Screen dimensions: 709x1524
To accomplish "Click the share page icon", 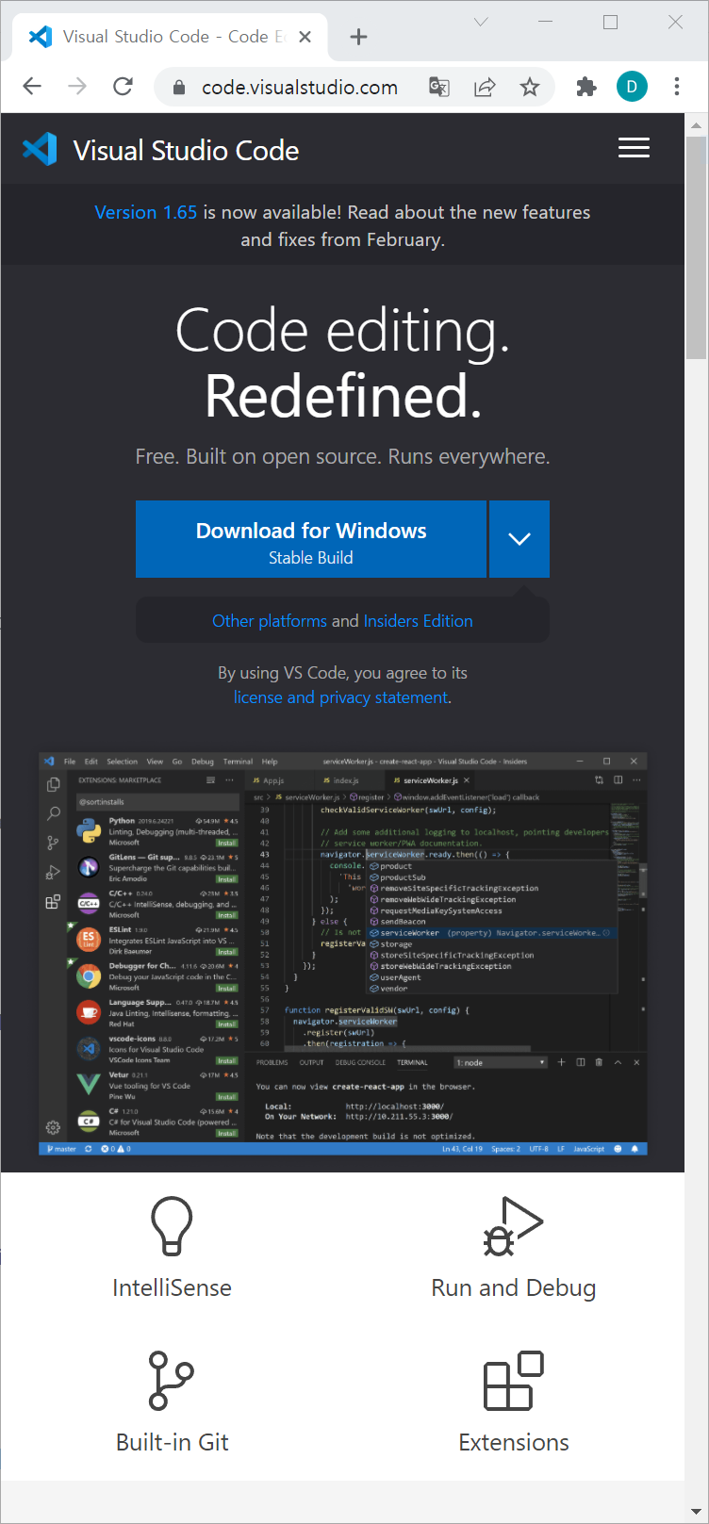I will tap(485, 88).
